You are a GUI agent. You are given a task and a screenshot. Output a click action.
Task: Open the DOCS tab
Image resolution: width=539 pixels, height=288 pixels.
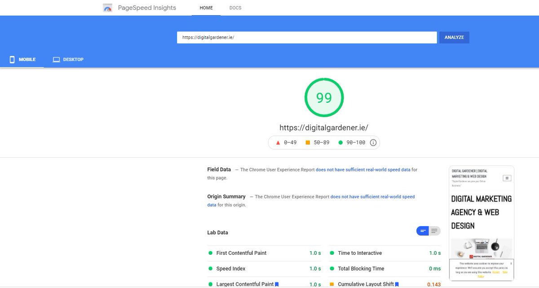[x=235, y=8]
